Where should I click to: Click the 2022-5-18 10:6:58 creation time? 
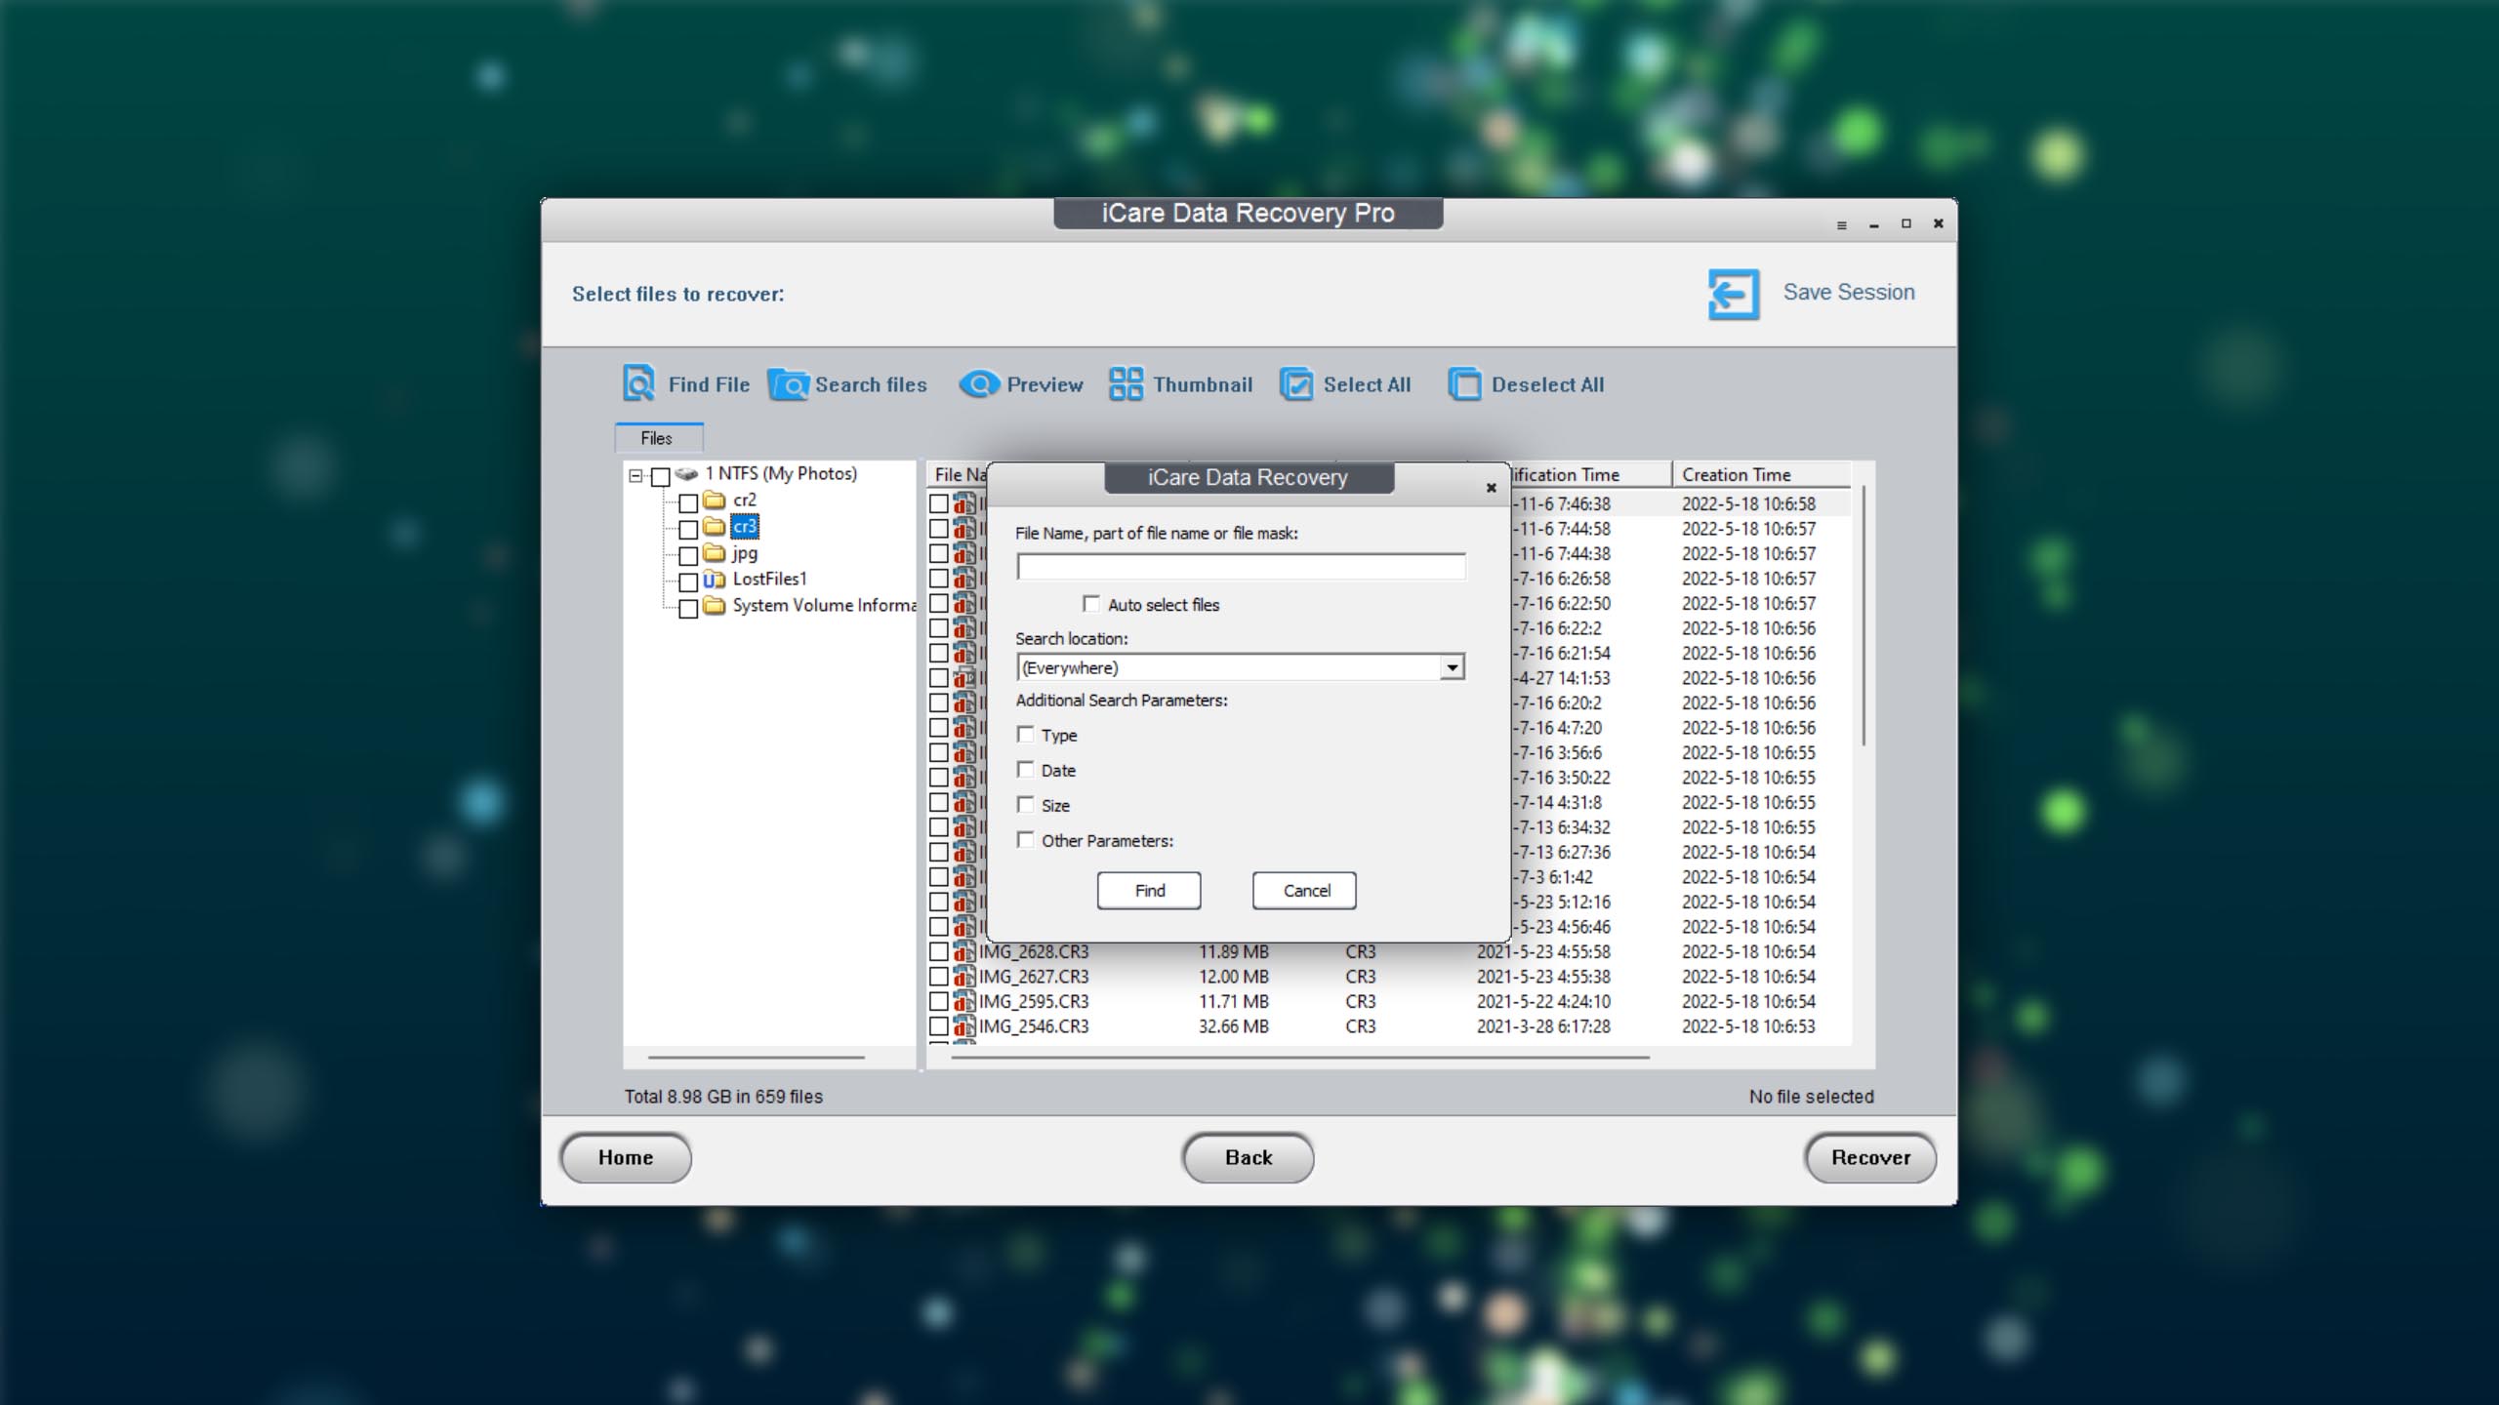click(1748, 504)
